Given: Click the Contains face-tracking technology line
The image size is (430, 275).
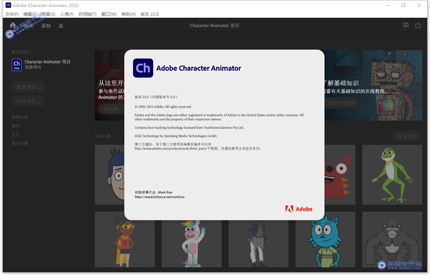Looking at the screenshot, I should (189, 128).
